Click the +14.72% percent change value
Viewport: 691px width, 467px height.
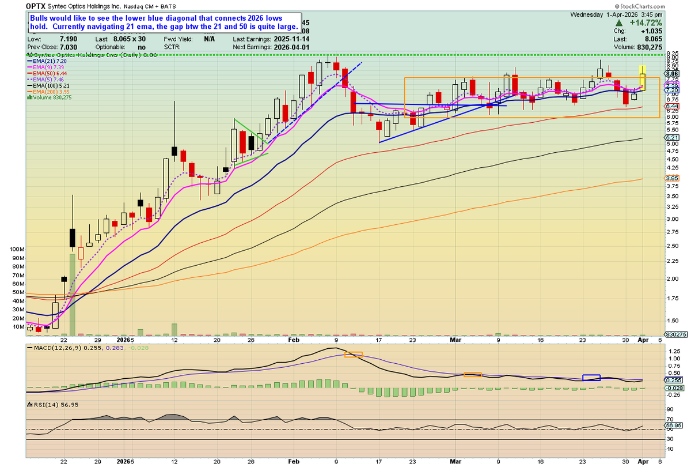click(647, 22)
